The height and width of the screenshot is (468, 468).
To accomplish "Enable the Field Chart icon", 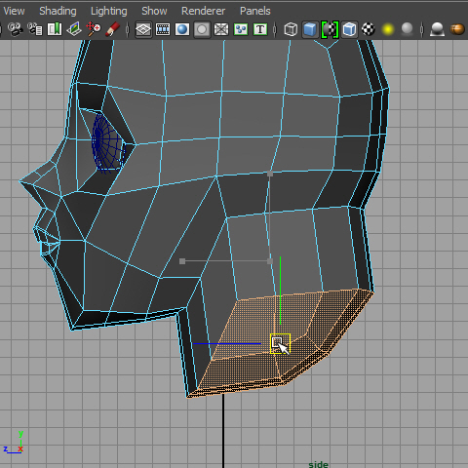I will point(221,29).
